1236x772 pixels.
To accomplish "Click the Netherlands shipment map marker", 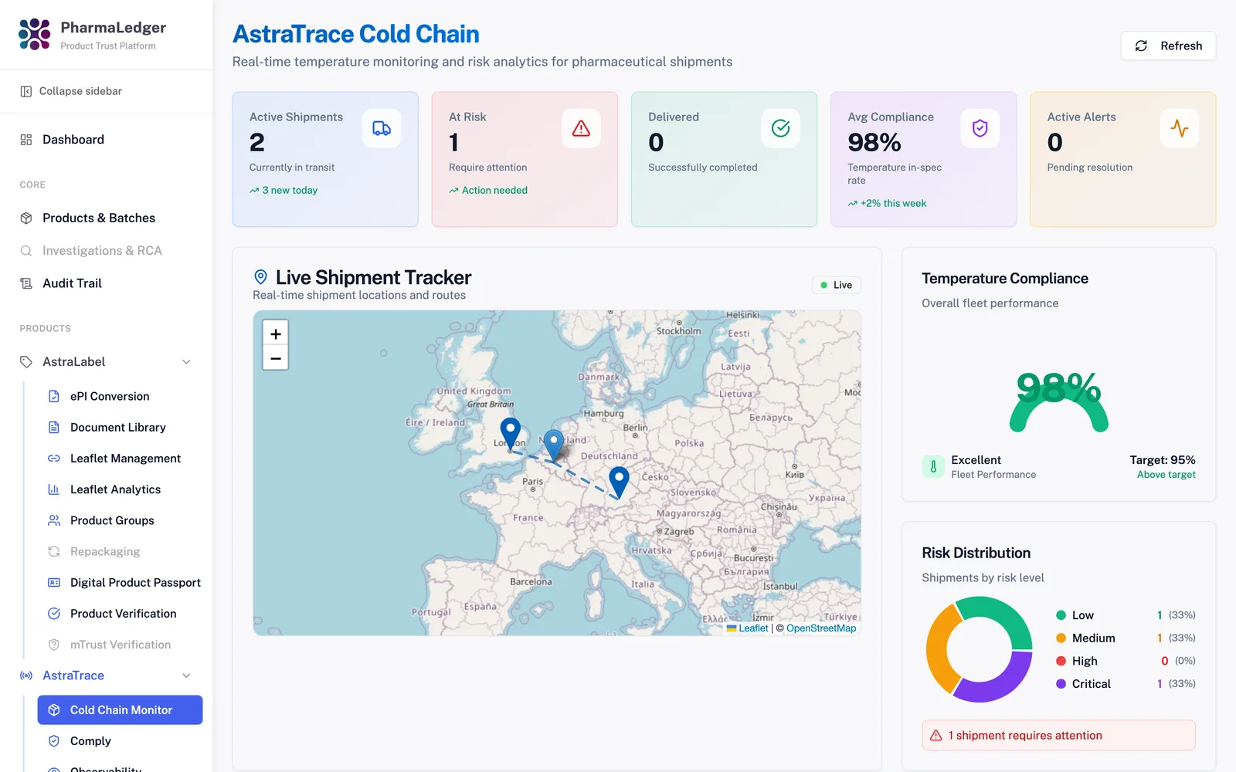I will 554,445.
